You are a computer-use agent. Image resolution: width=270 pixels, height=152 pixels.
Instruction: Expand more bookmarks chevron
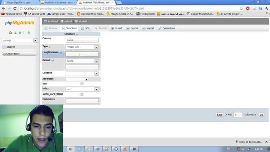click(x=267, y=14)
